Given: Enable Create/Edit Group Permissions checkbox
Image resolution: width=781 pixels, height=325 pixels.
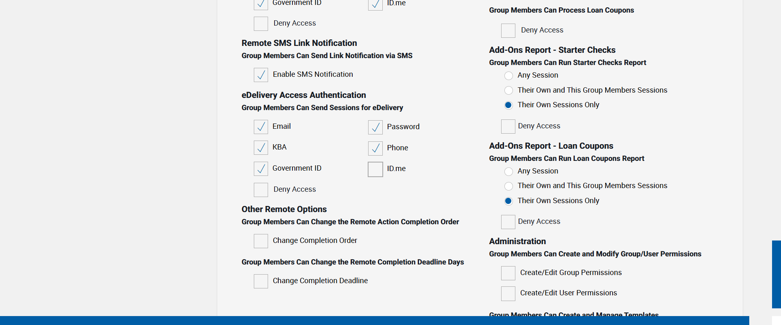Looking at the screenshot, I should [508, 273].
